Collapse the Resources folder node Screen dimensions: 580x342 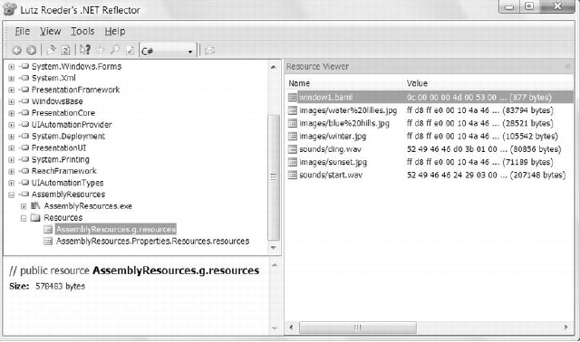24,218
